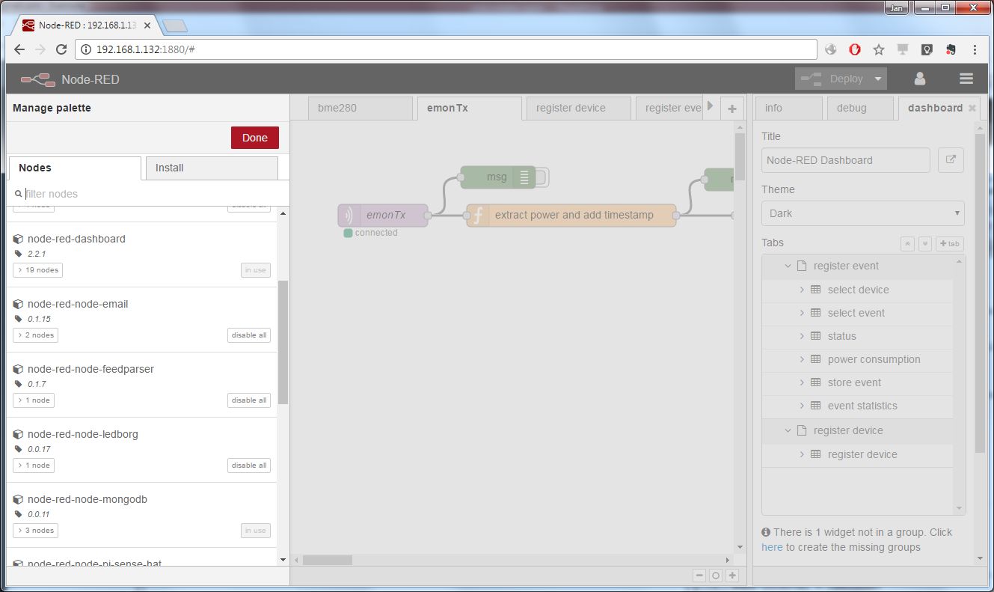Close the dashboard sidebar tab
Screen dimensions: 994x592
(x=972, y=108)
